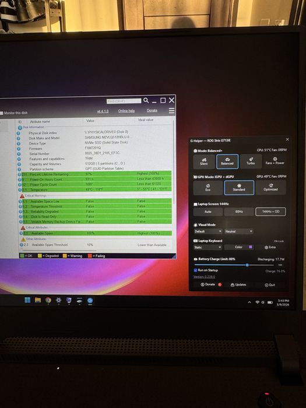Click info icon for Power On Hours Count
This screenshot has width=306, height=408.
[19, 180]
